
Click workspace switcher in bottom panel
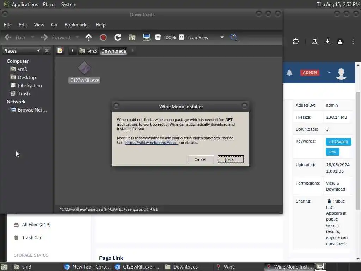[320, 267]
